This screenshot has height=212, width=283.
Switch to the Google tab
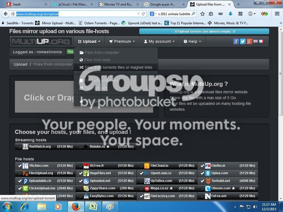pos(164,4)
